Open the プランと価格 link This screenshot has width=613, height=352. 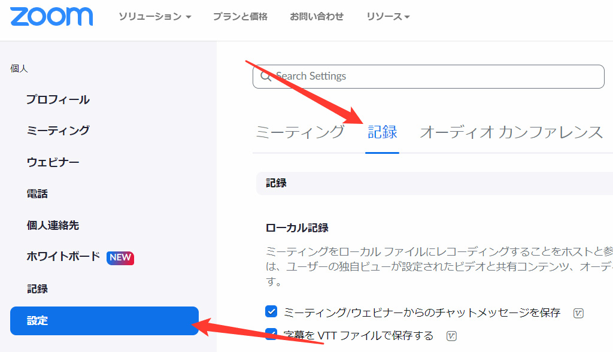point(240,17)
